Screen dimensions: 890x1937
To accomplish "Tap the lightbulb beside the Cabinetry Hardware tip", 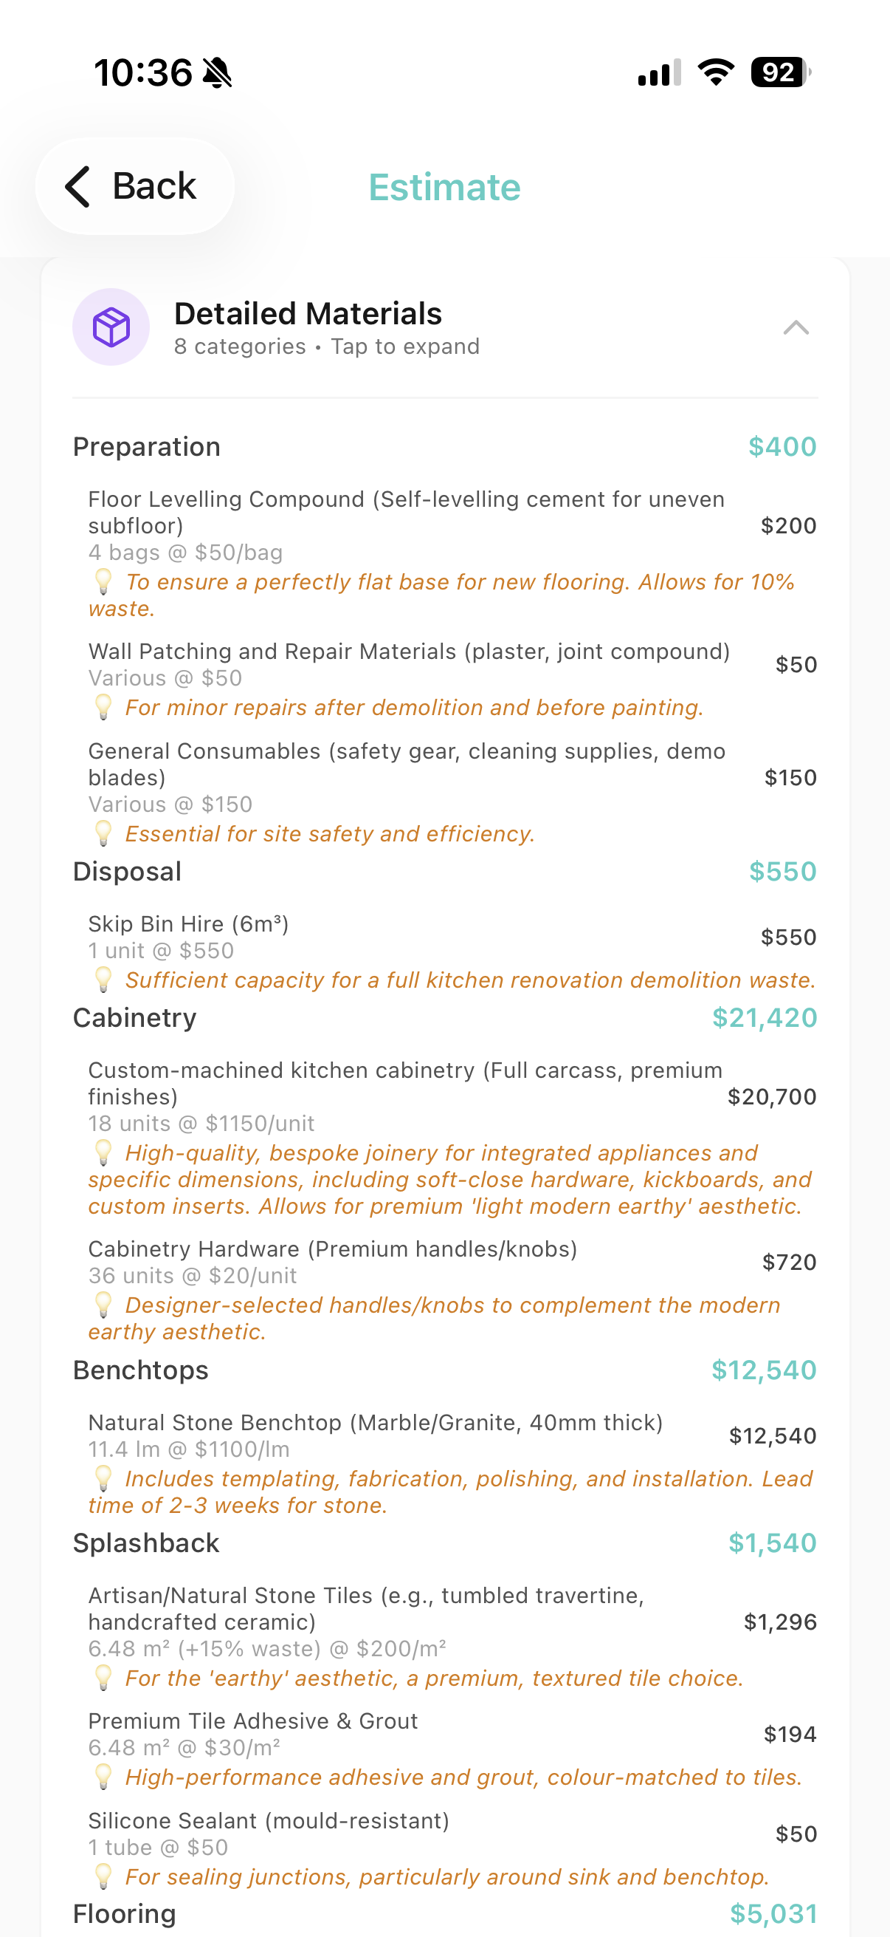I will click(104, 1304).
